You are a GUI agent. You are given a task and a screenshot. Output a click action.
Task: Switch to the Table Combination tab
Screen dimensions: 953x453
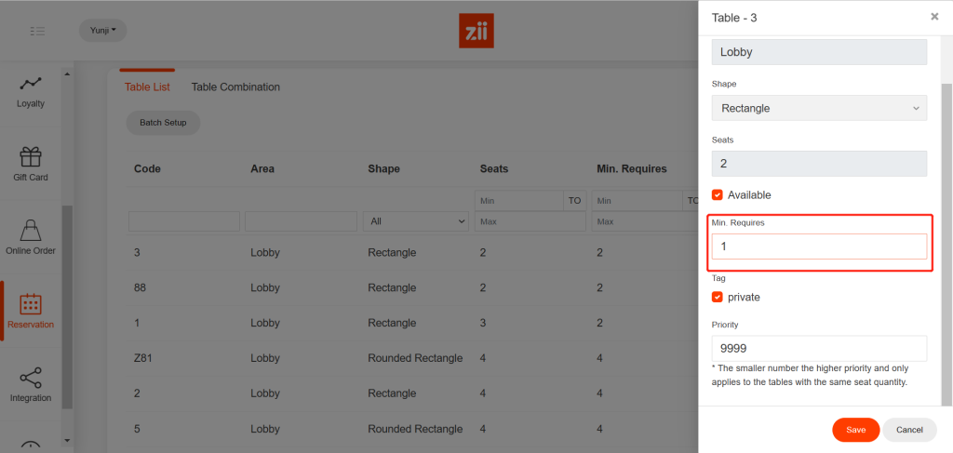(x=235, y=87)
